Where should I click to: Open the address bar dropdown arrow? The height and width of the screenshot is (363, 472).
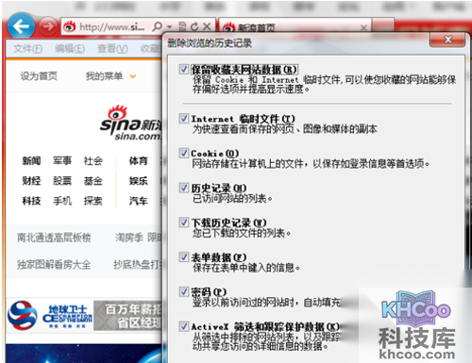click(169, 27)
